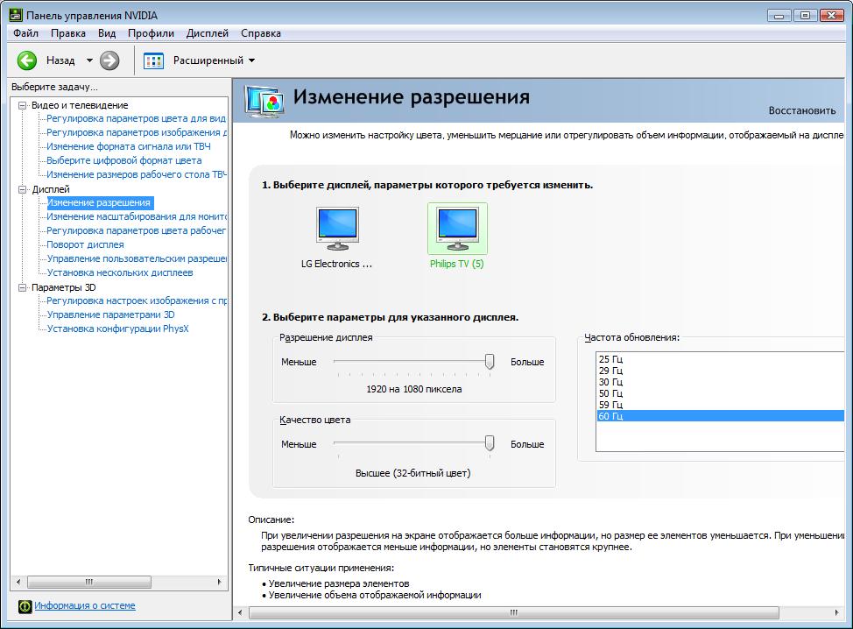This screenshot has height=629, width=853.
Task: Open the Back button history dropdown arrow
Action: point(89,60)
